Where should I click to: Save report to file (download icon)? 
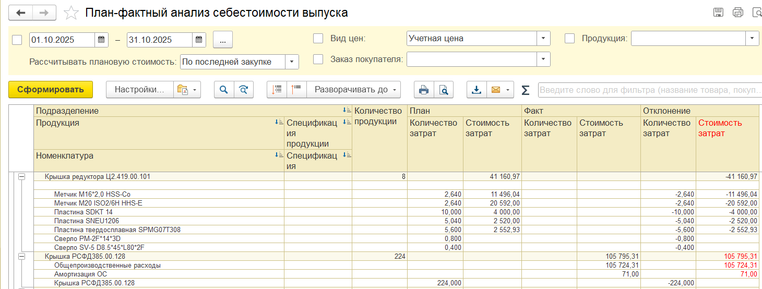(477, 90)
